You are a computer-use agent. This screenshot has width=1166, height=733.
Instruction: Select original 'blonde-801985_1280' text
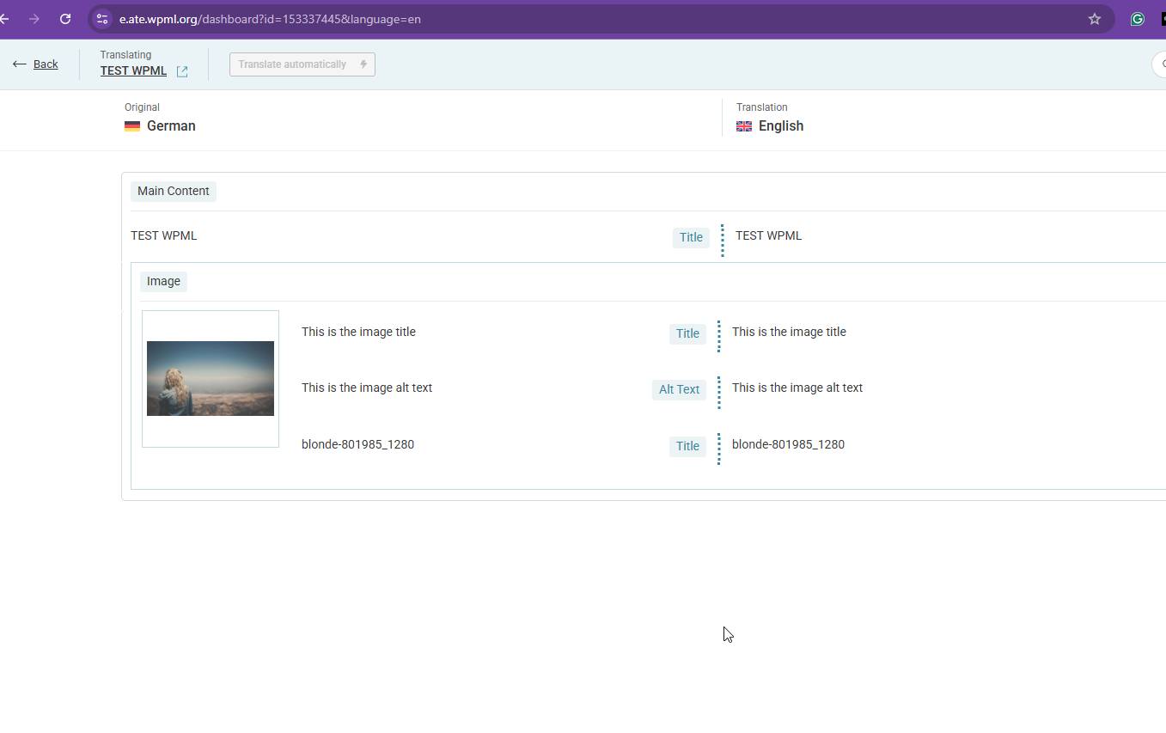coord(357,444)
